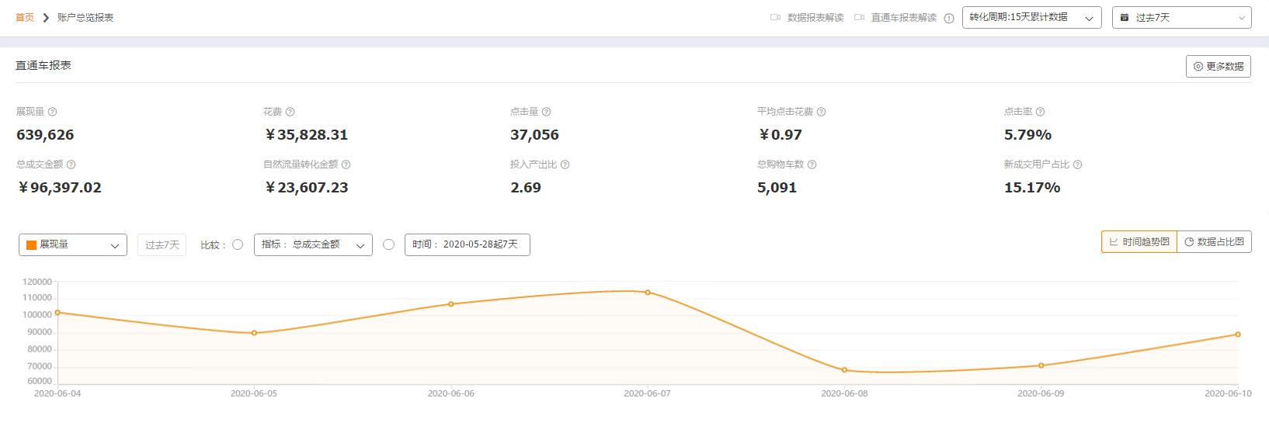1269x433 pixels.
Task: Click the help icon next to 展现量
Action: click(52, 112)
